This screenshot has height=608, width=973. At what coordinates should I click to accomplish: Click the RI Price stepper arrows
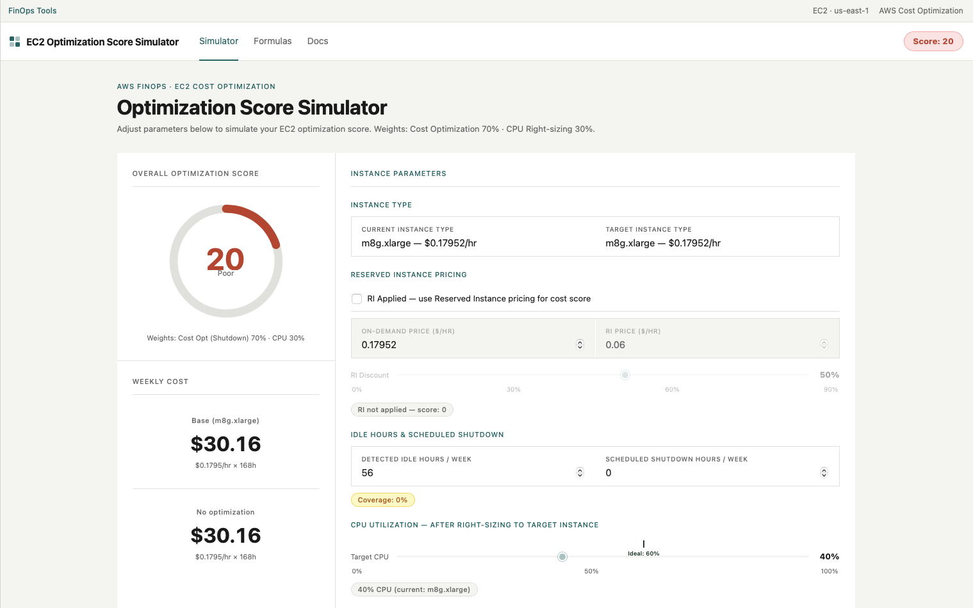pos(824,344)
